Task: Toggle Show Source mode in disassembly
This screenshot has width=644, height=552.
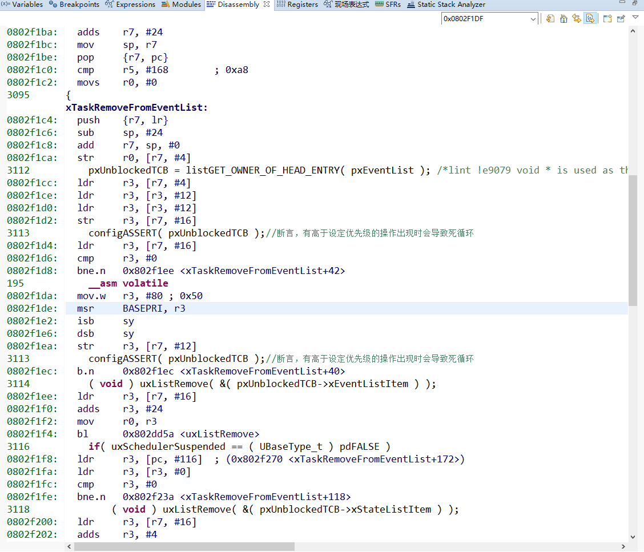Action: click(x=590, y=18)
